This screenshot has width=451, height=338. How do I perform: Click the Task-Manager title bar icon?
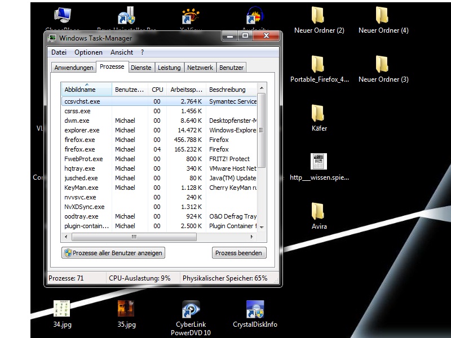point(52,38)
